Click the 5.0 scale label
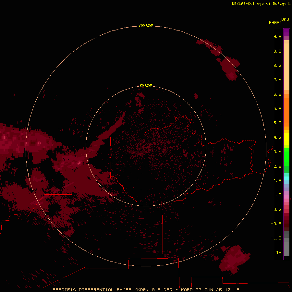Viewport: 292px width, 292px height. [277, 123]
